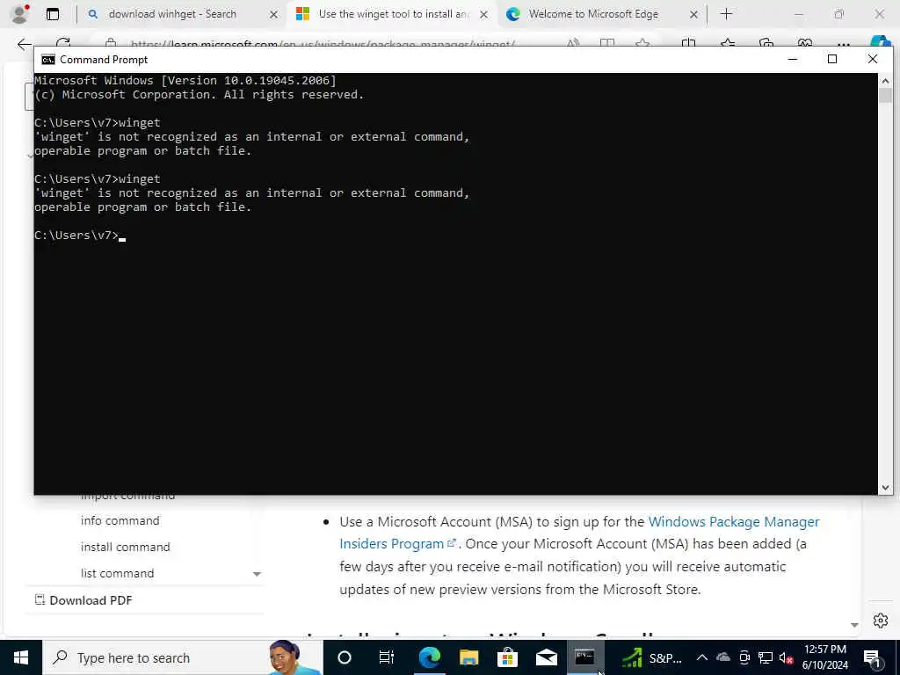Click the taskbar search box
The image size is (900, 675).
183,657
